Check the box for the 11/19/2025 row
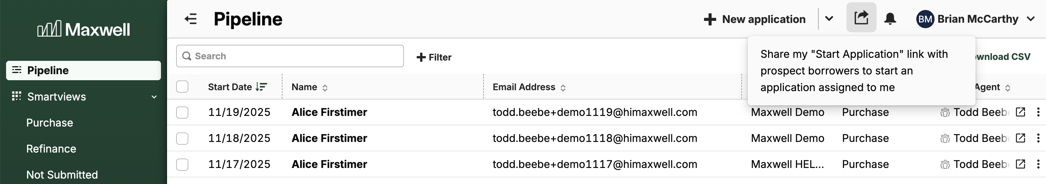1046x184 pixels. coord(182,112)
